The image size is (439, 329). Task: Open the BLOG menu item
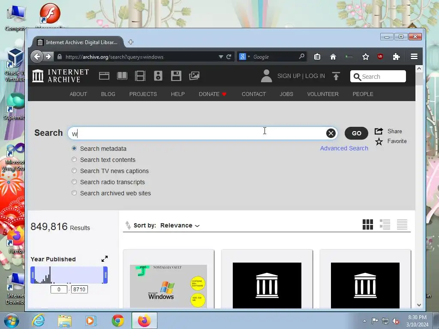pos(108,94)
